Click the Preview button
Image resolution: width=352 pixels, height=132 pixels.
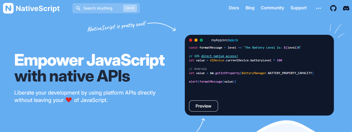[x=203, y=106]
